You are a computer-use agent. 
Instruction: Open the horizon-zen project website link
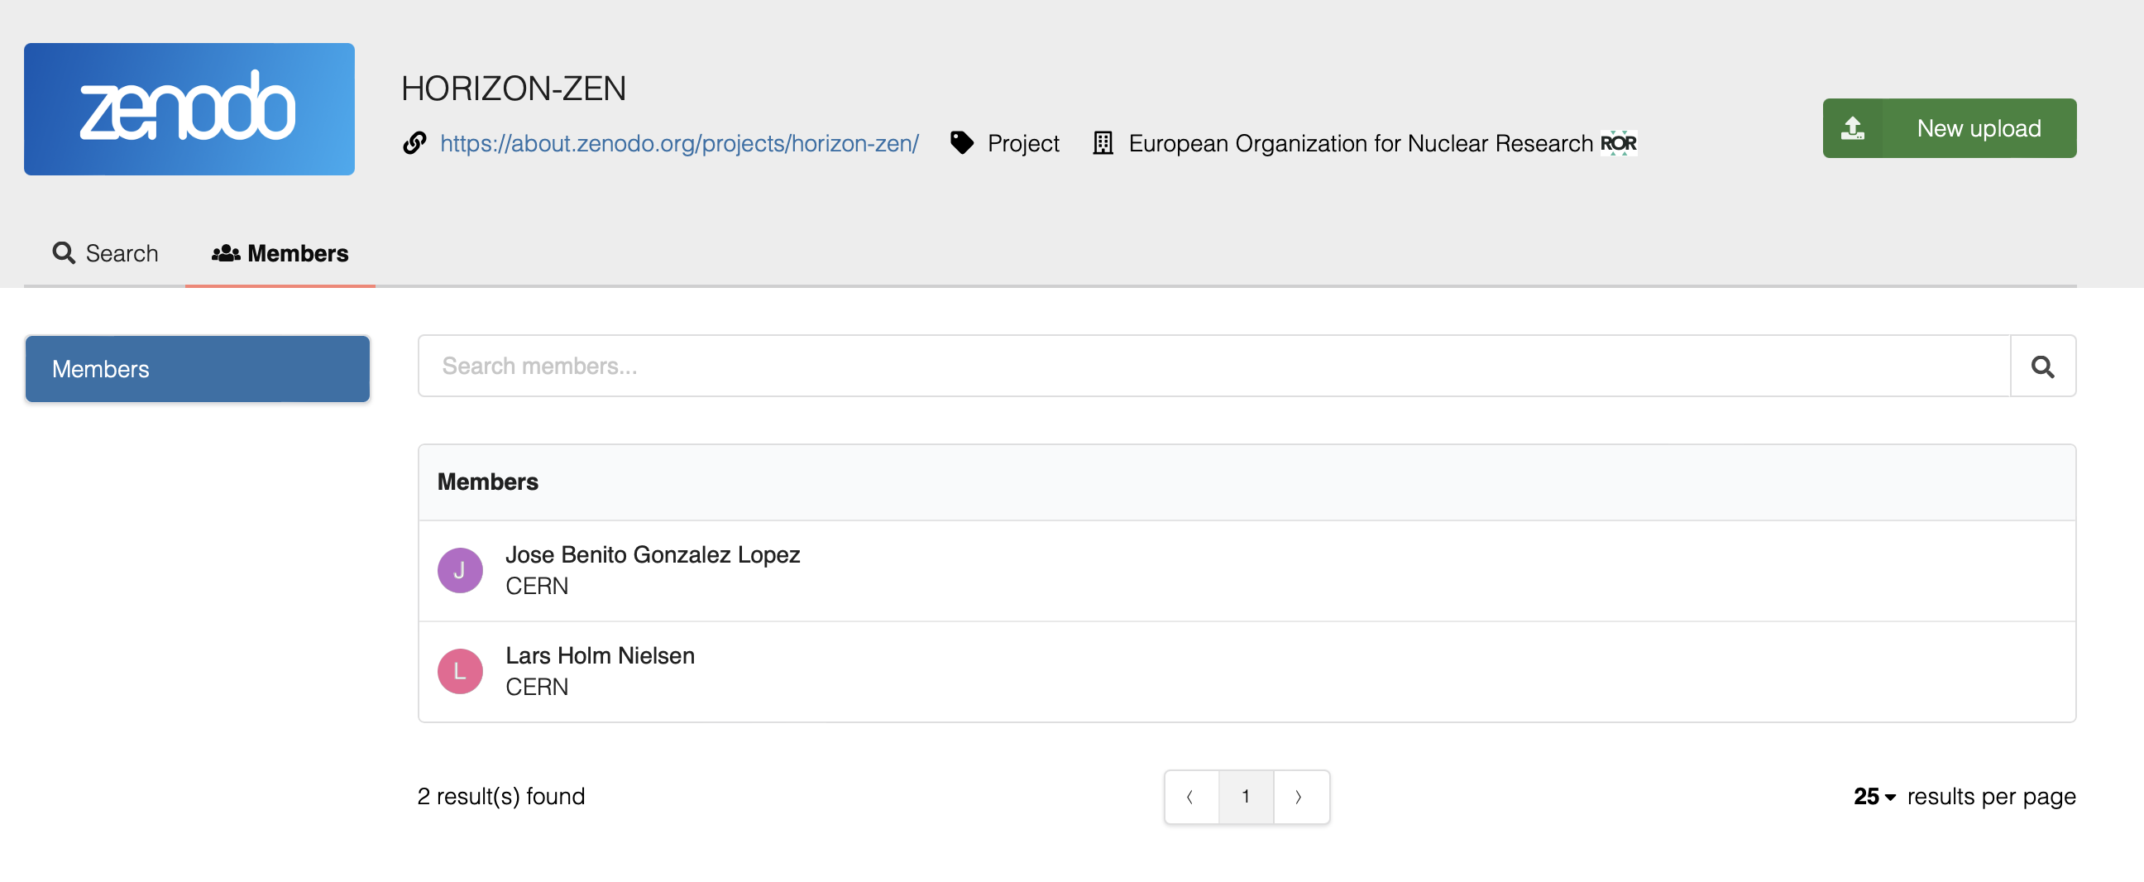point(678,143)
